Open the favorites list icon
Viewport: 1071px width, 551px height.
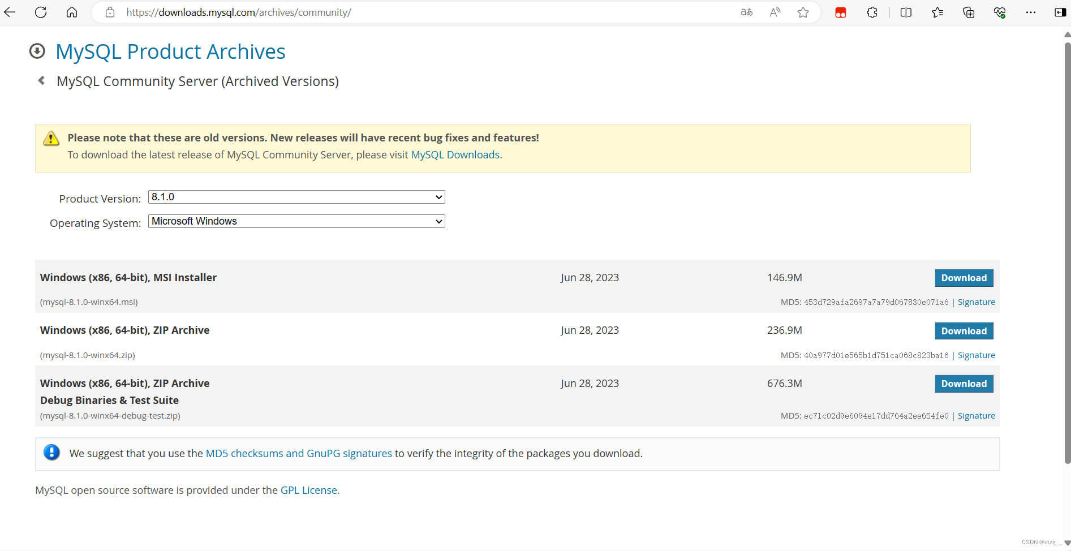coord(937,12)
